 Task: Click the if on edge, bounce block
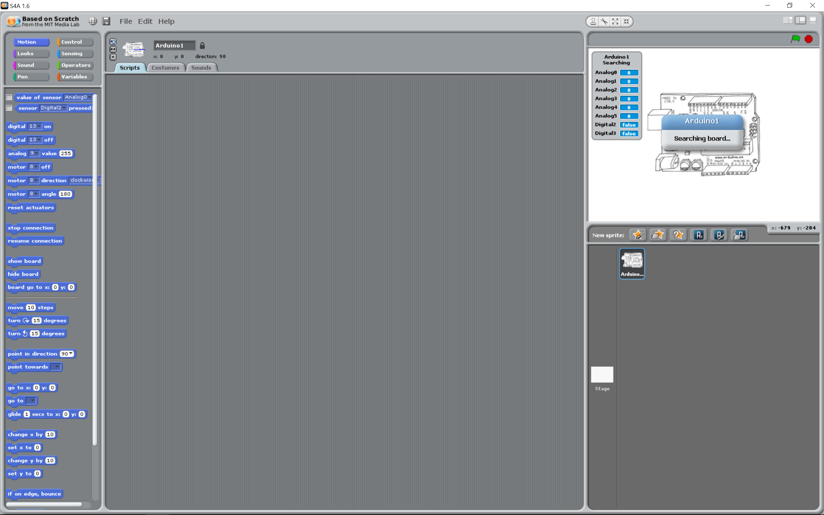35,493
